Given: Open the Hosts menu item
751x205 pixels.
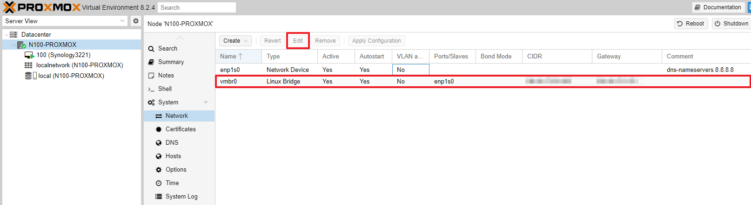Looking at the screenshot, I should (x=173, y=156).
